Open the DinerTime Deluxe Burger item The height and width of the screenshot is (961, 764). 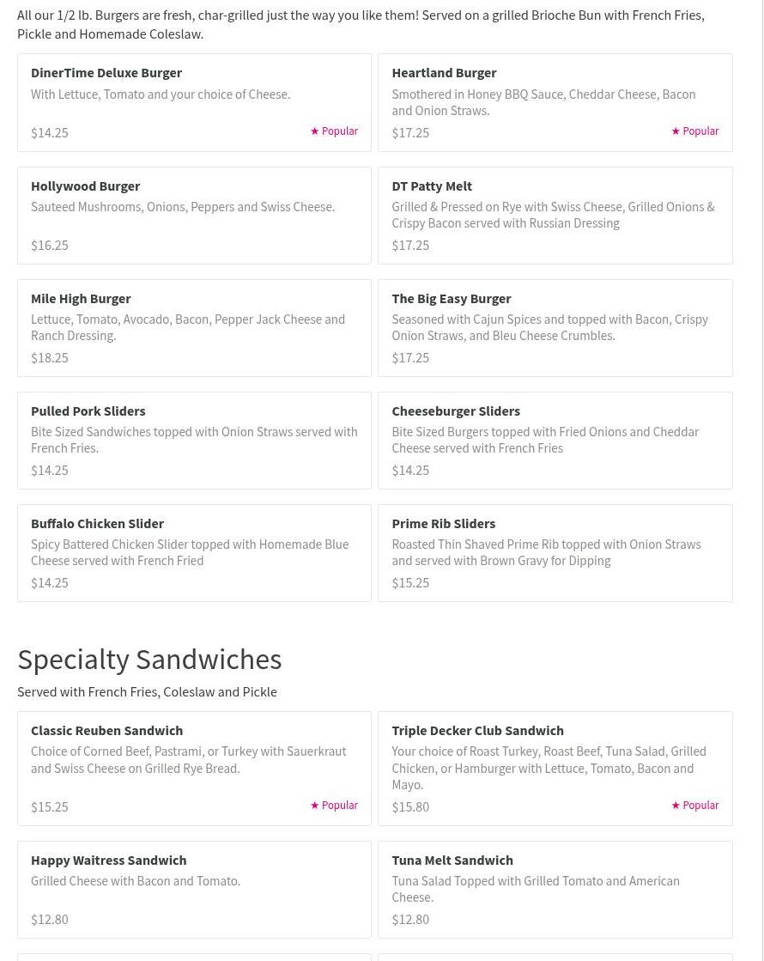194,102
